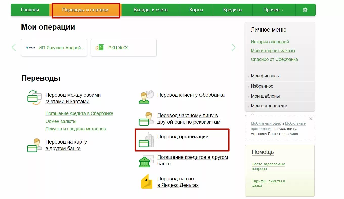
Task: Open the РКЦ ЖКХ operation card
Action: pos(124,48)
